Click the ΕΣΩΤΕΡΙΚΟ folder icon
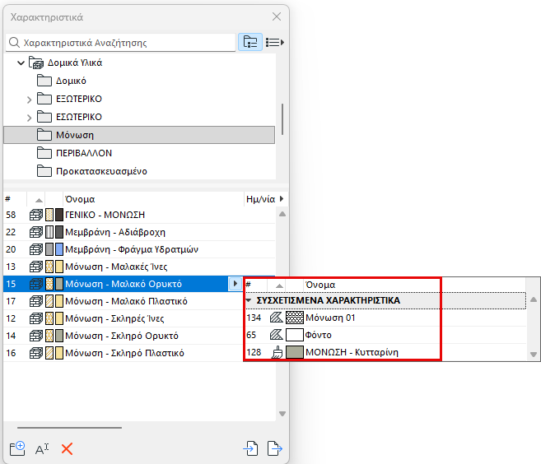The width and height of the screenshot is (541, 464). (x=44, y=117)
